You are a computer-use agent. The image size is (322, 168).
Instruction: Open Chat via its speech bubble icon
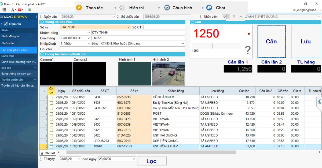coord(209,8)
